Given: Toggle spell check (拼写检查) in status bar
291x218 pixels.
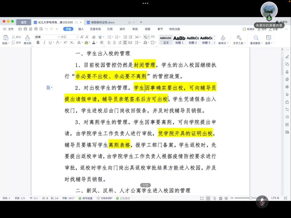Looking at the screenshot, I should [x=86, y=198].
